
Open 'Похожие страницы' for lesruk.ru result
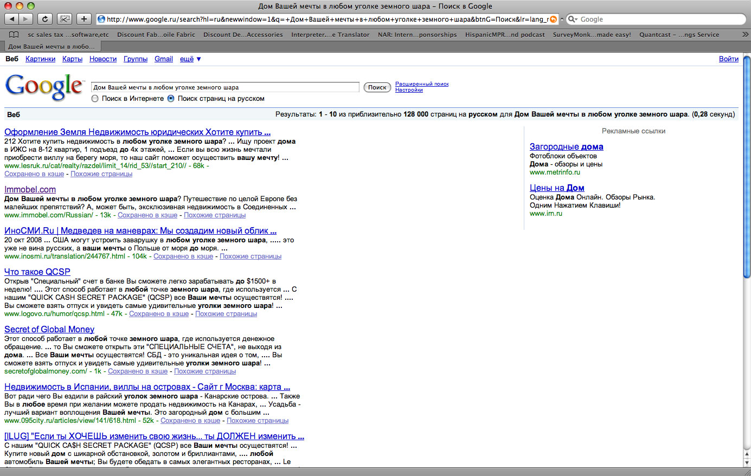pyautogui.click(x=101, y=174)
